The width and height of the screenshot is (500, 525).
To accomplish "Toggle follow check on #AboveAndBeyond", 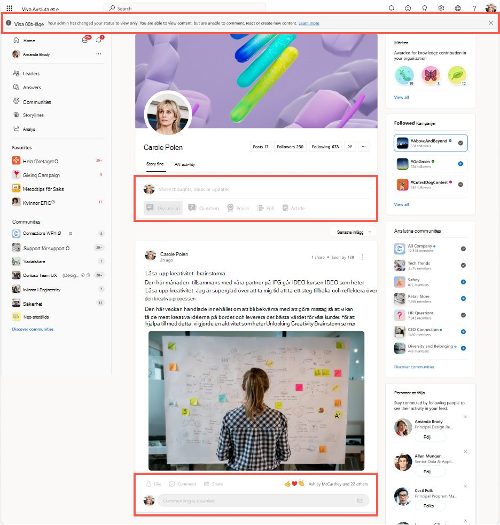I will click(460, 143).
